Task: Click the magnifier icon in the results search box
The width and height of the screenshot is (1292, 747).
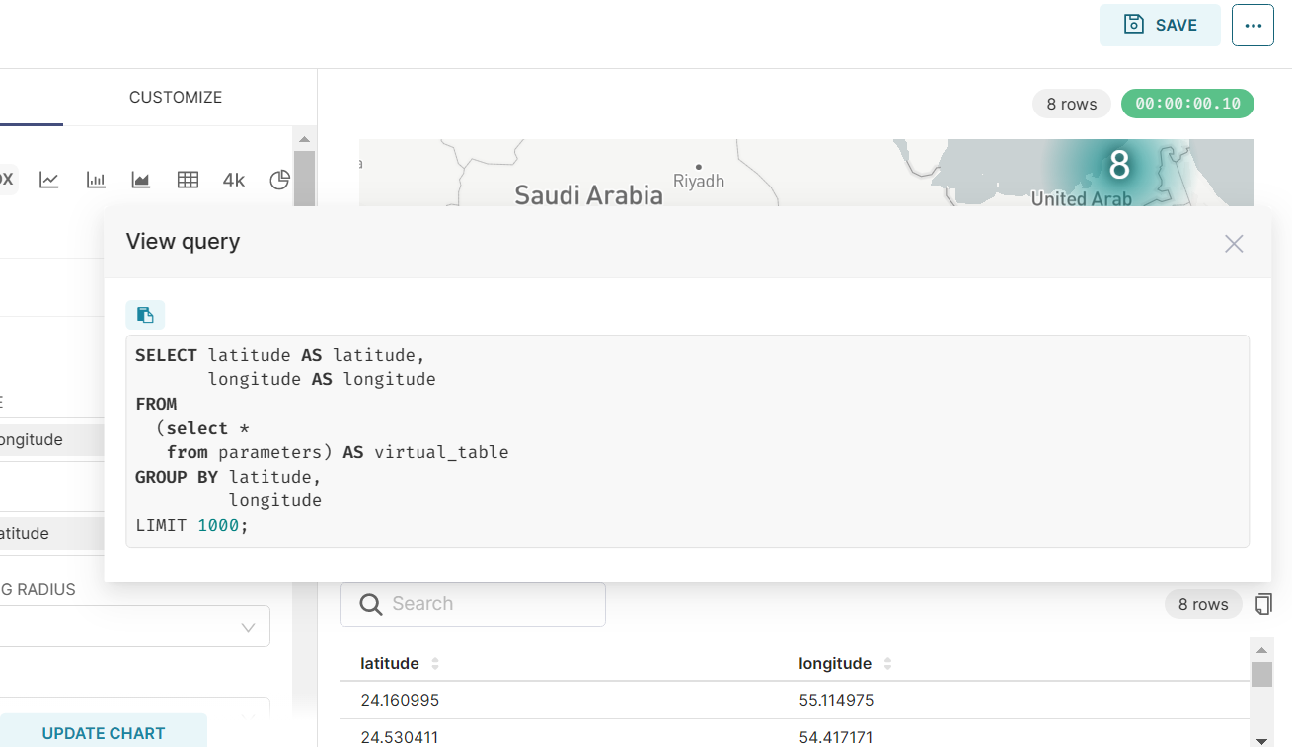Action: pos(370,603)
